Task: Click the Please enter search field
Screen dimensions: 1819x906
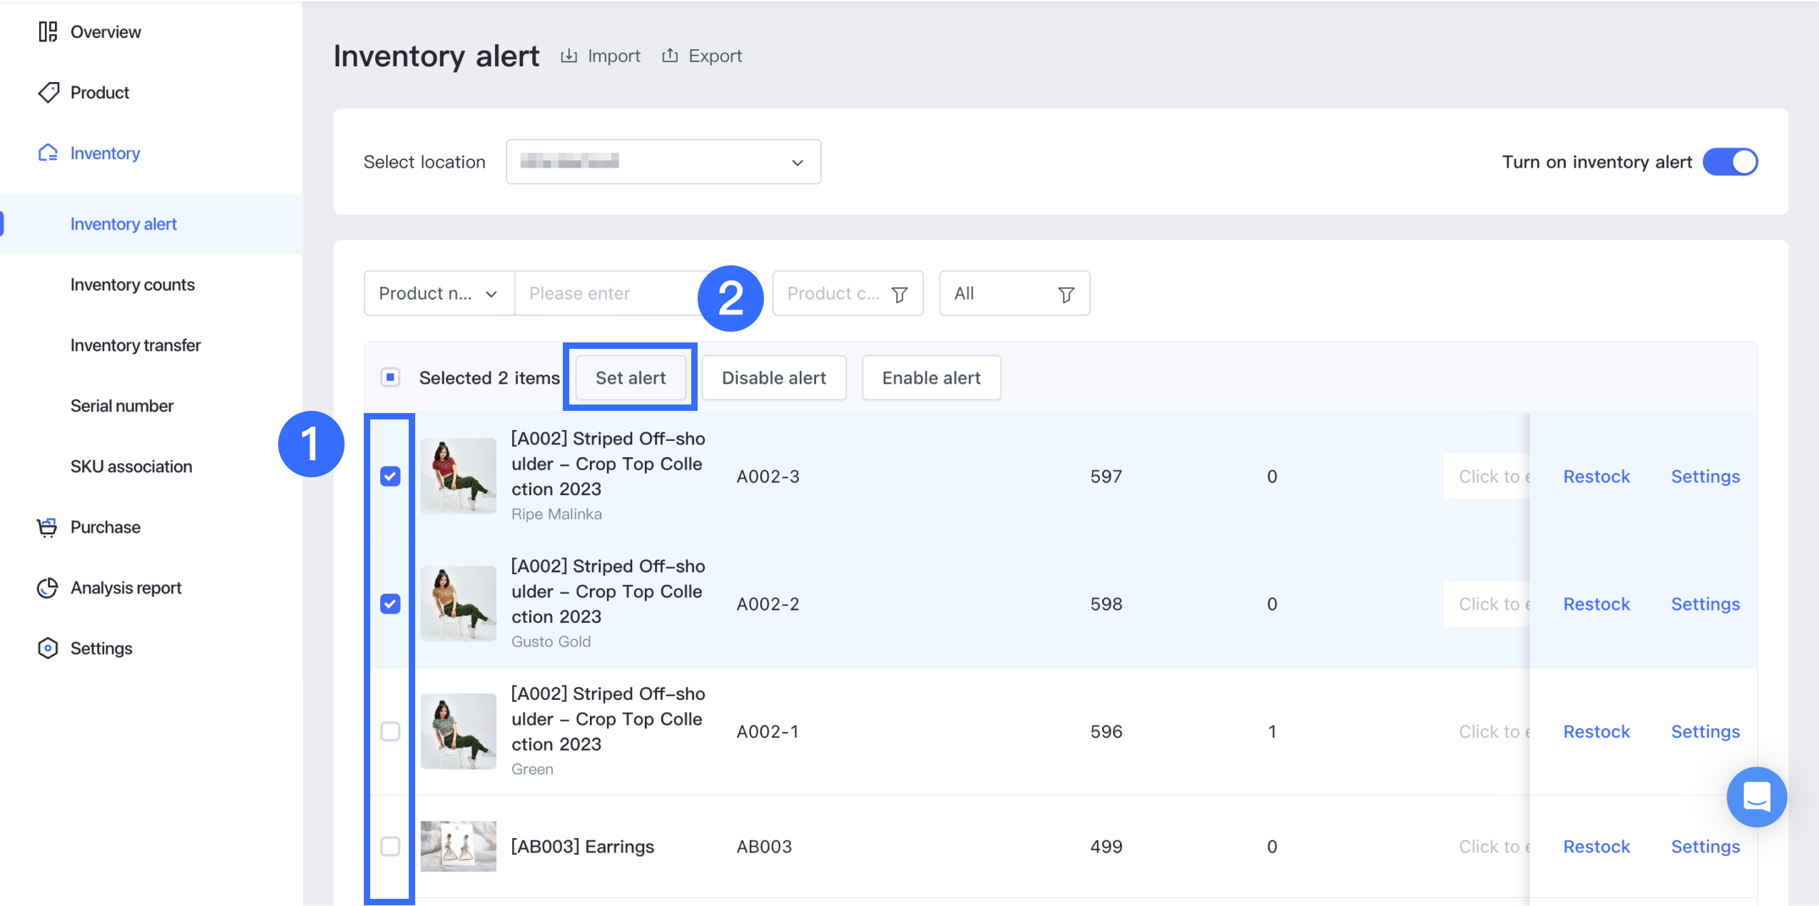Action: tap(606, 293)
